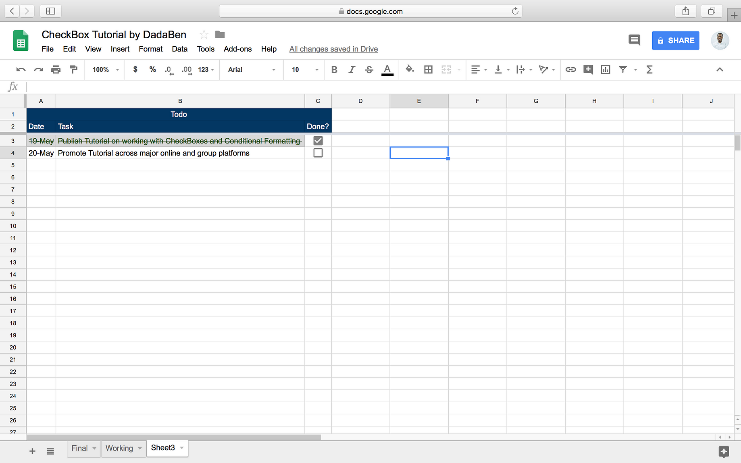The height and width of the screenshot is (463, 741).
Task: Click All changes saved in Drive link
Action: (x=333, y=49)
